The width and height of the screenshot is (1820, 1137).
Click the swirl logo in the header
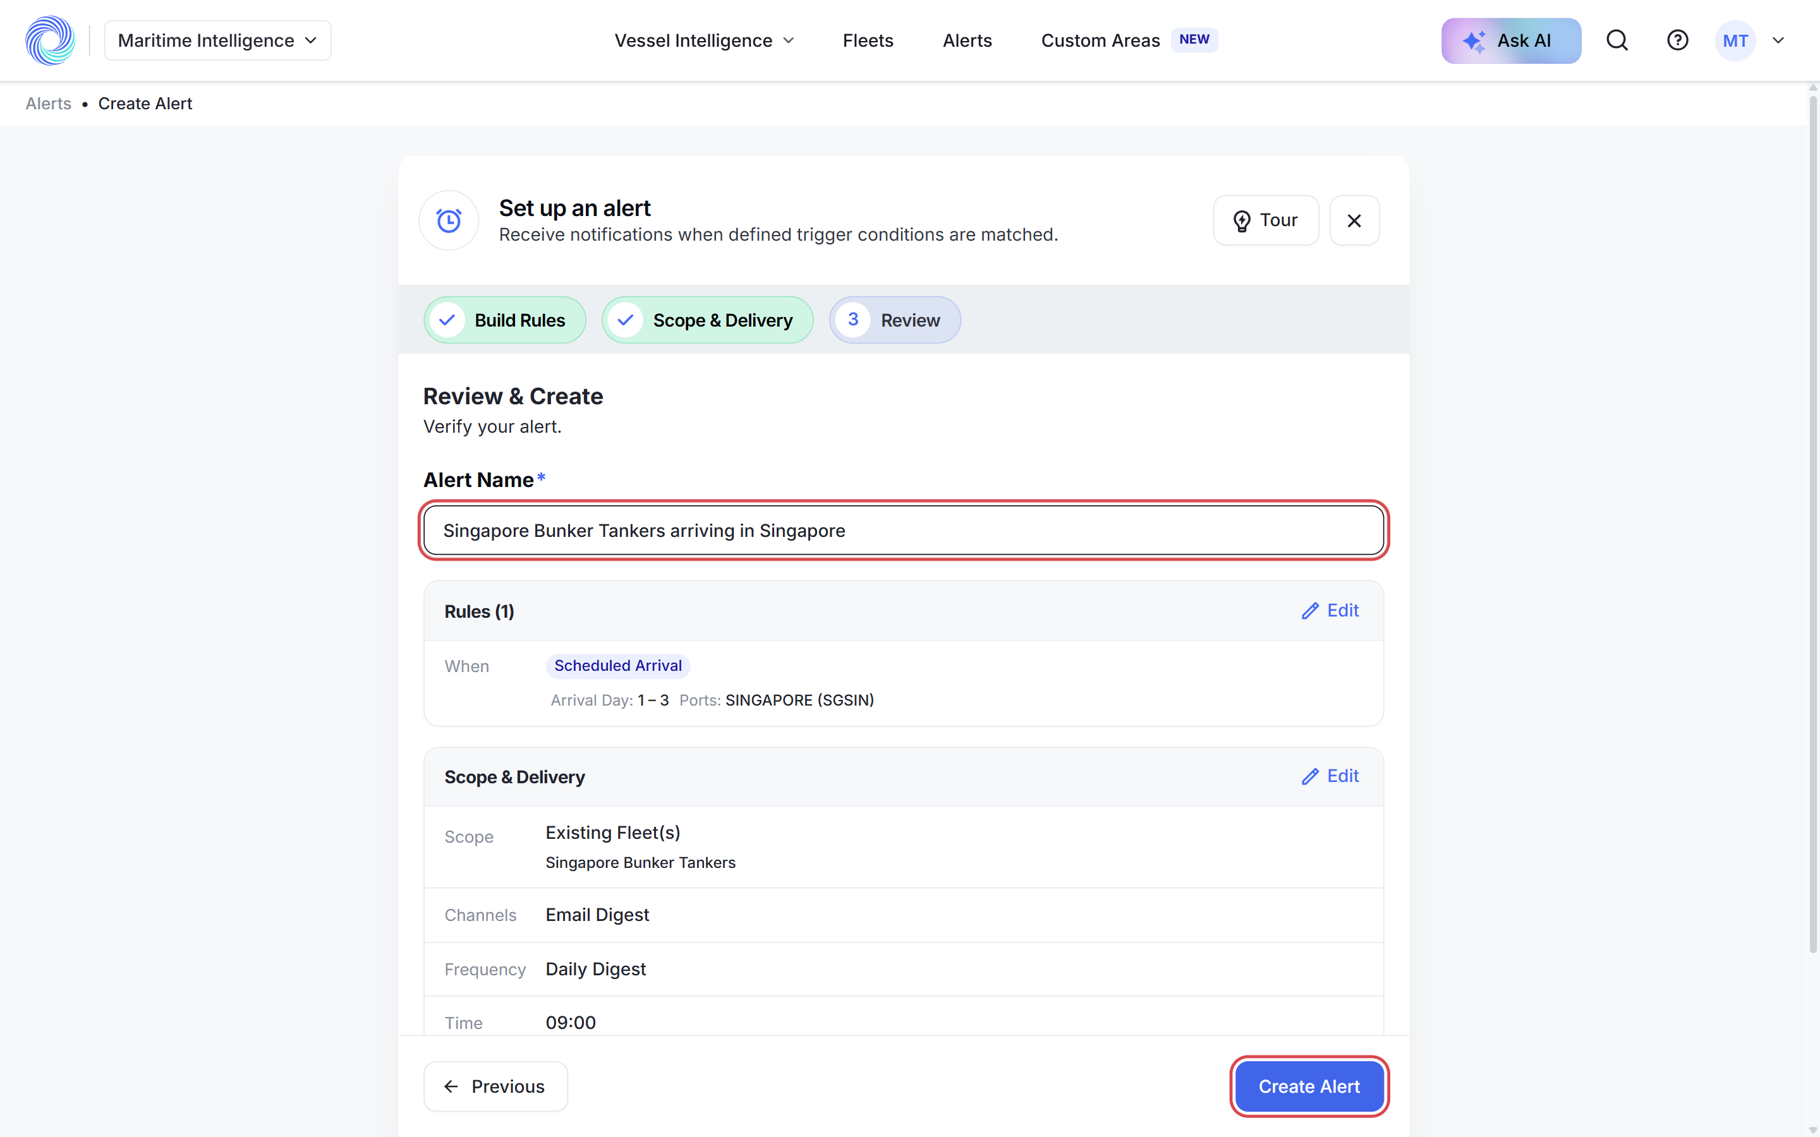pos(51,40)
